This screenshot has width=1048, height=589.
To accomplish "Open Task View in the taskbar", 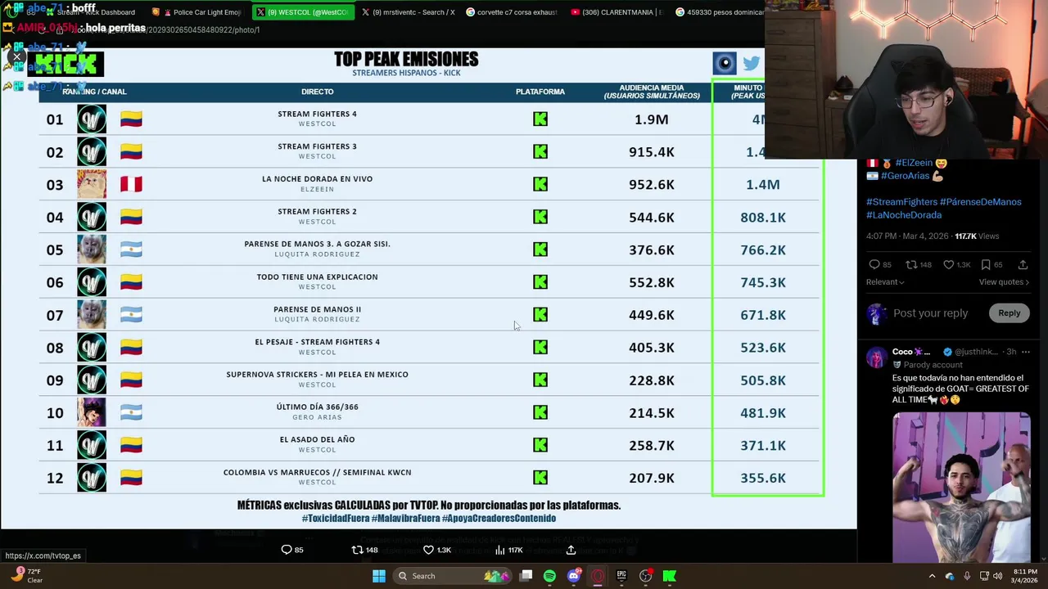I will (526, 576).
